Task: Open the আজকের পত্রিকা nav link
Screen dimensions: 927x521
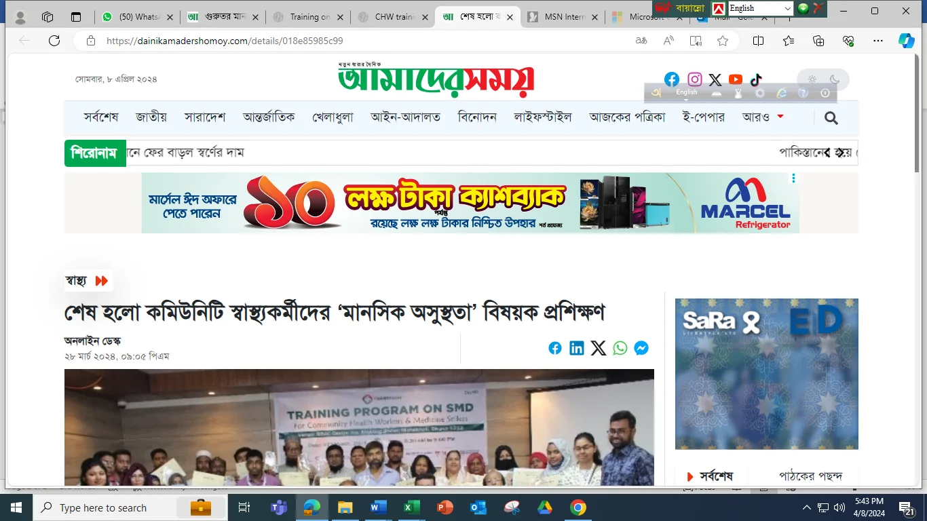Action: (x=628, y=117)
